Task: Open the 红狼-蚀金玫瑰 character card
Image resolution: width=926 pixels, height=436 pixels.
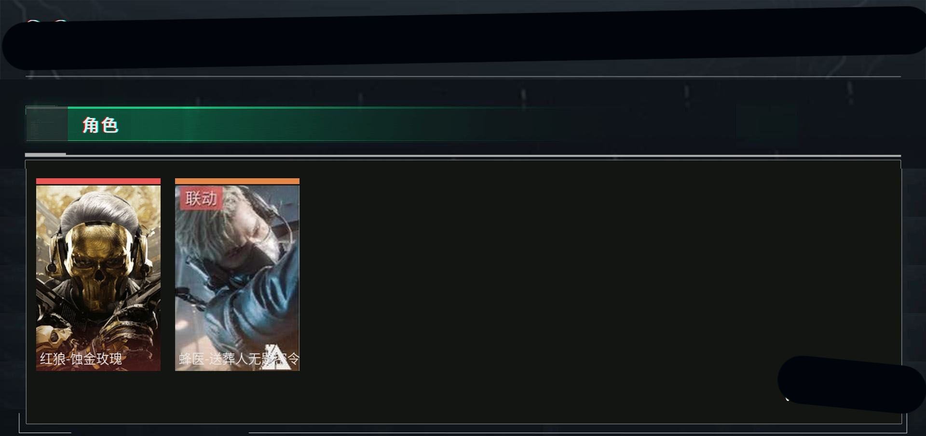Action: [x=98, y=275]
